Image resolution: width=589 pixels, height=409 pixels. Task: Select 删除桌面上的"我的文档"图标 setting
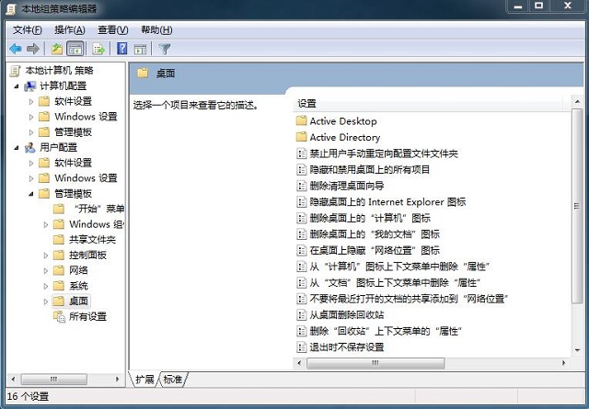point(375,234)
